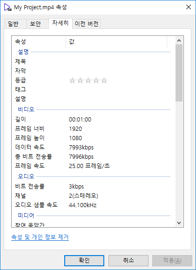
Task: Click the 속성 column header
Action: pos(39,41)
